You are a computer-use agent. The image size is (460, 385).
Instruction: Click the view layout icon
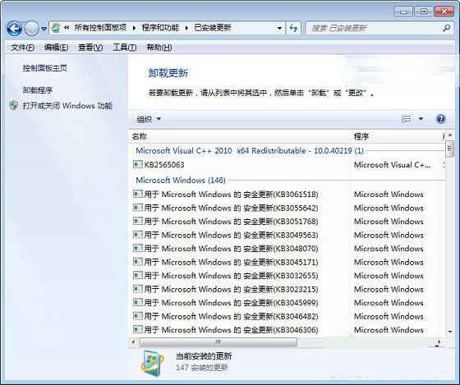(407, 119)
